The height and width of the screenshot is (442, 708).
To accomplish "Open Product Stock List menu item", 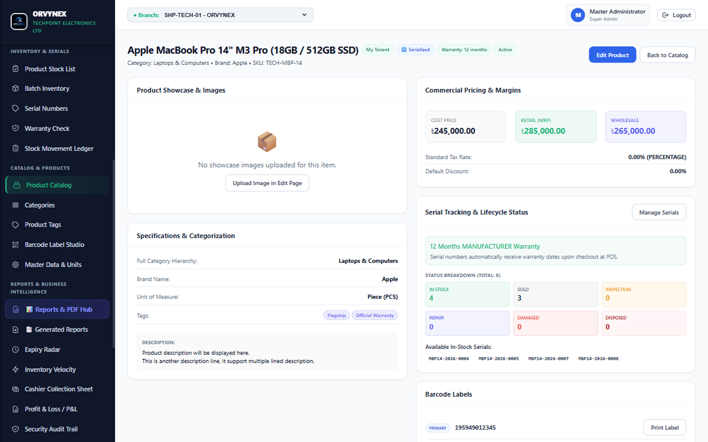I will [x=57, y=69].
